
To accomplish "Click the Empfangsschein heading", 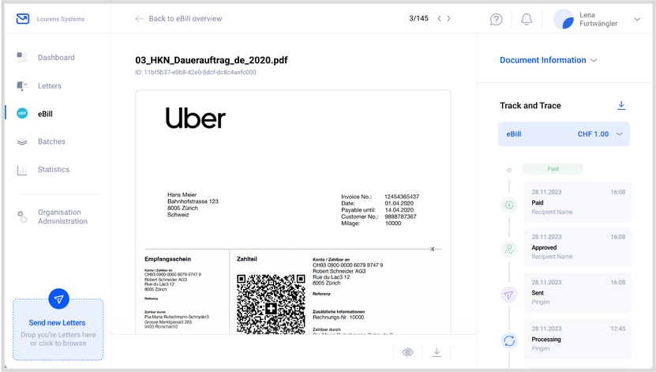I will [x=168, y=259].
